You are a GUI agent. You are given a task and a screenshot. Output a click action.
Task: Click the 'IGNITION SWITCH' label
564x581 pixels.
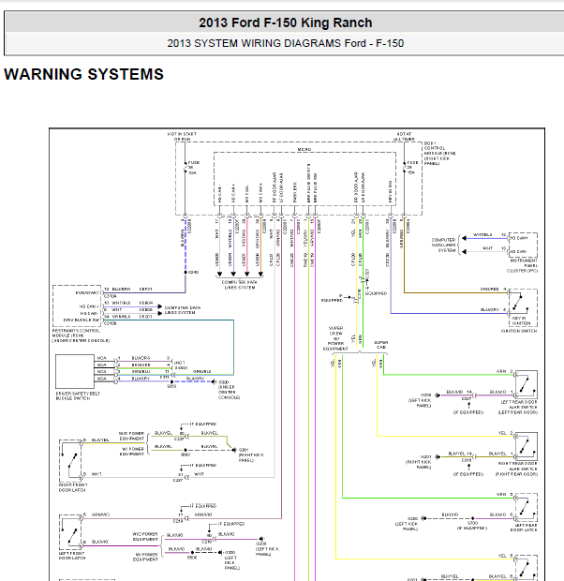pyautogui.click(x=519, y=331)
